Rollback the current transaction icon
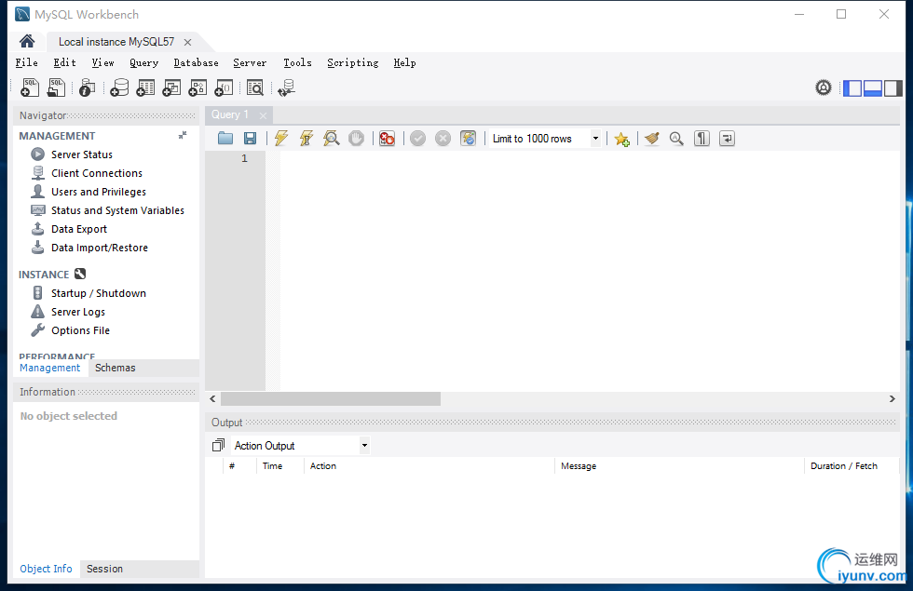 [x=443, y=139]
